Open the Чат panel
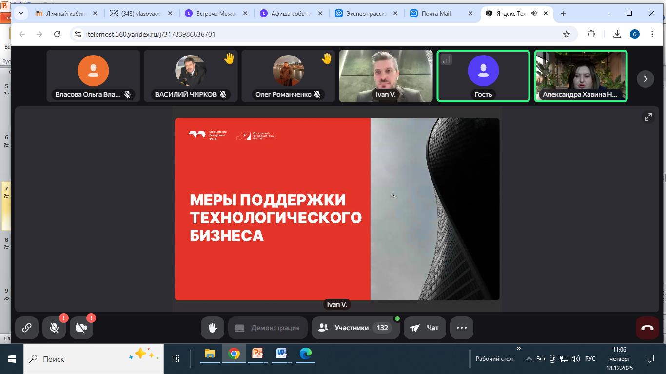This screenshot has width=666, height=374. click(x=425, y=328)
